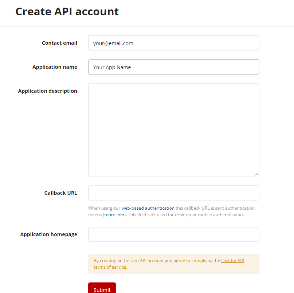Click inside the Application description text area
The image size is (294, 293).
click(174, 130)
